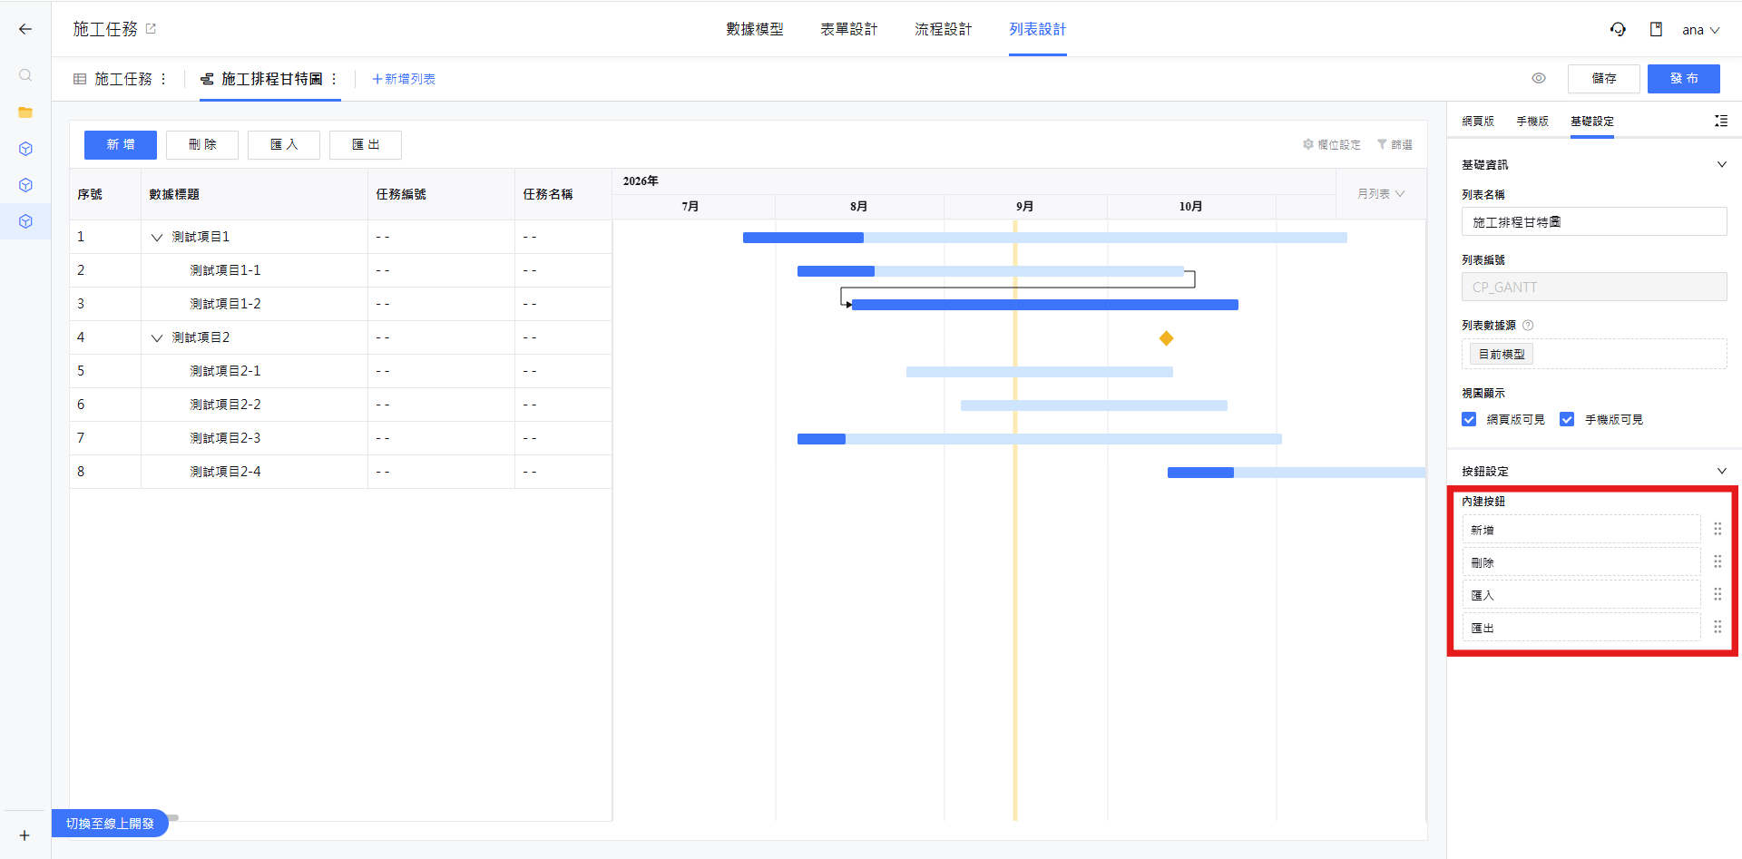The image size is (1742, 859).
Task: Toggle 手機版可見 checkbox
Action: (1567, 419)
